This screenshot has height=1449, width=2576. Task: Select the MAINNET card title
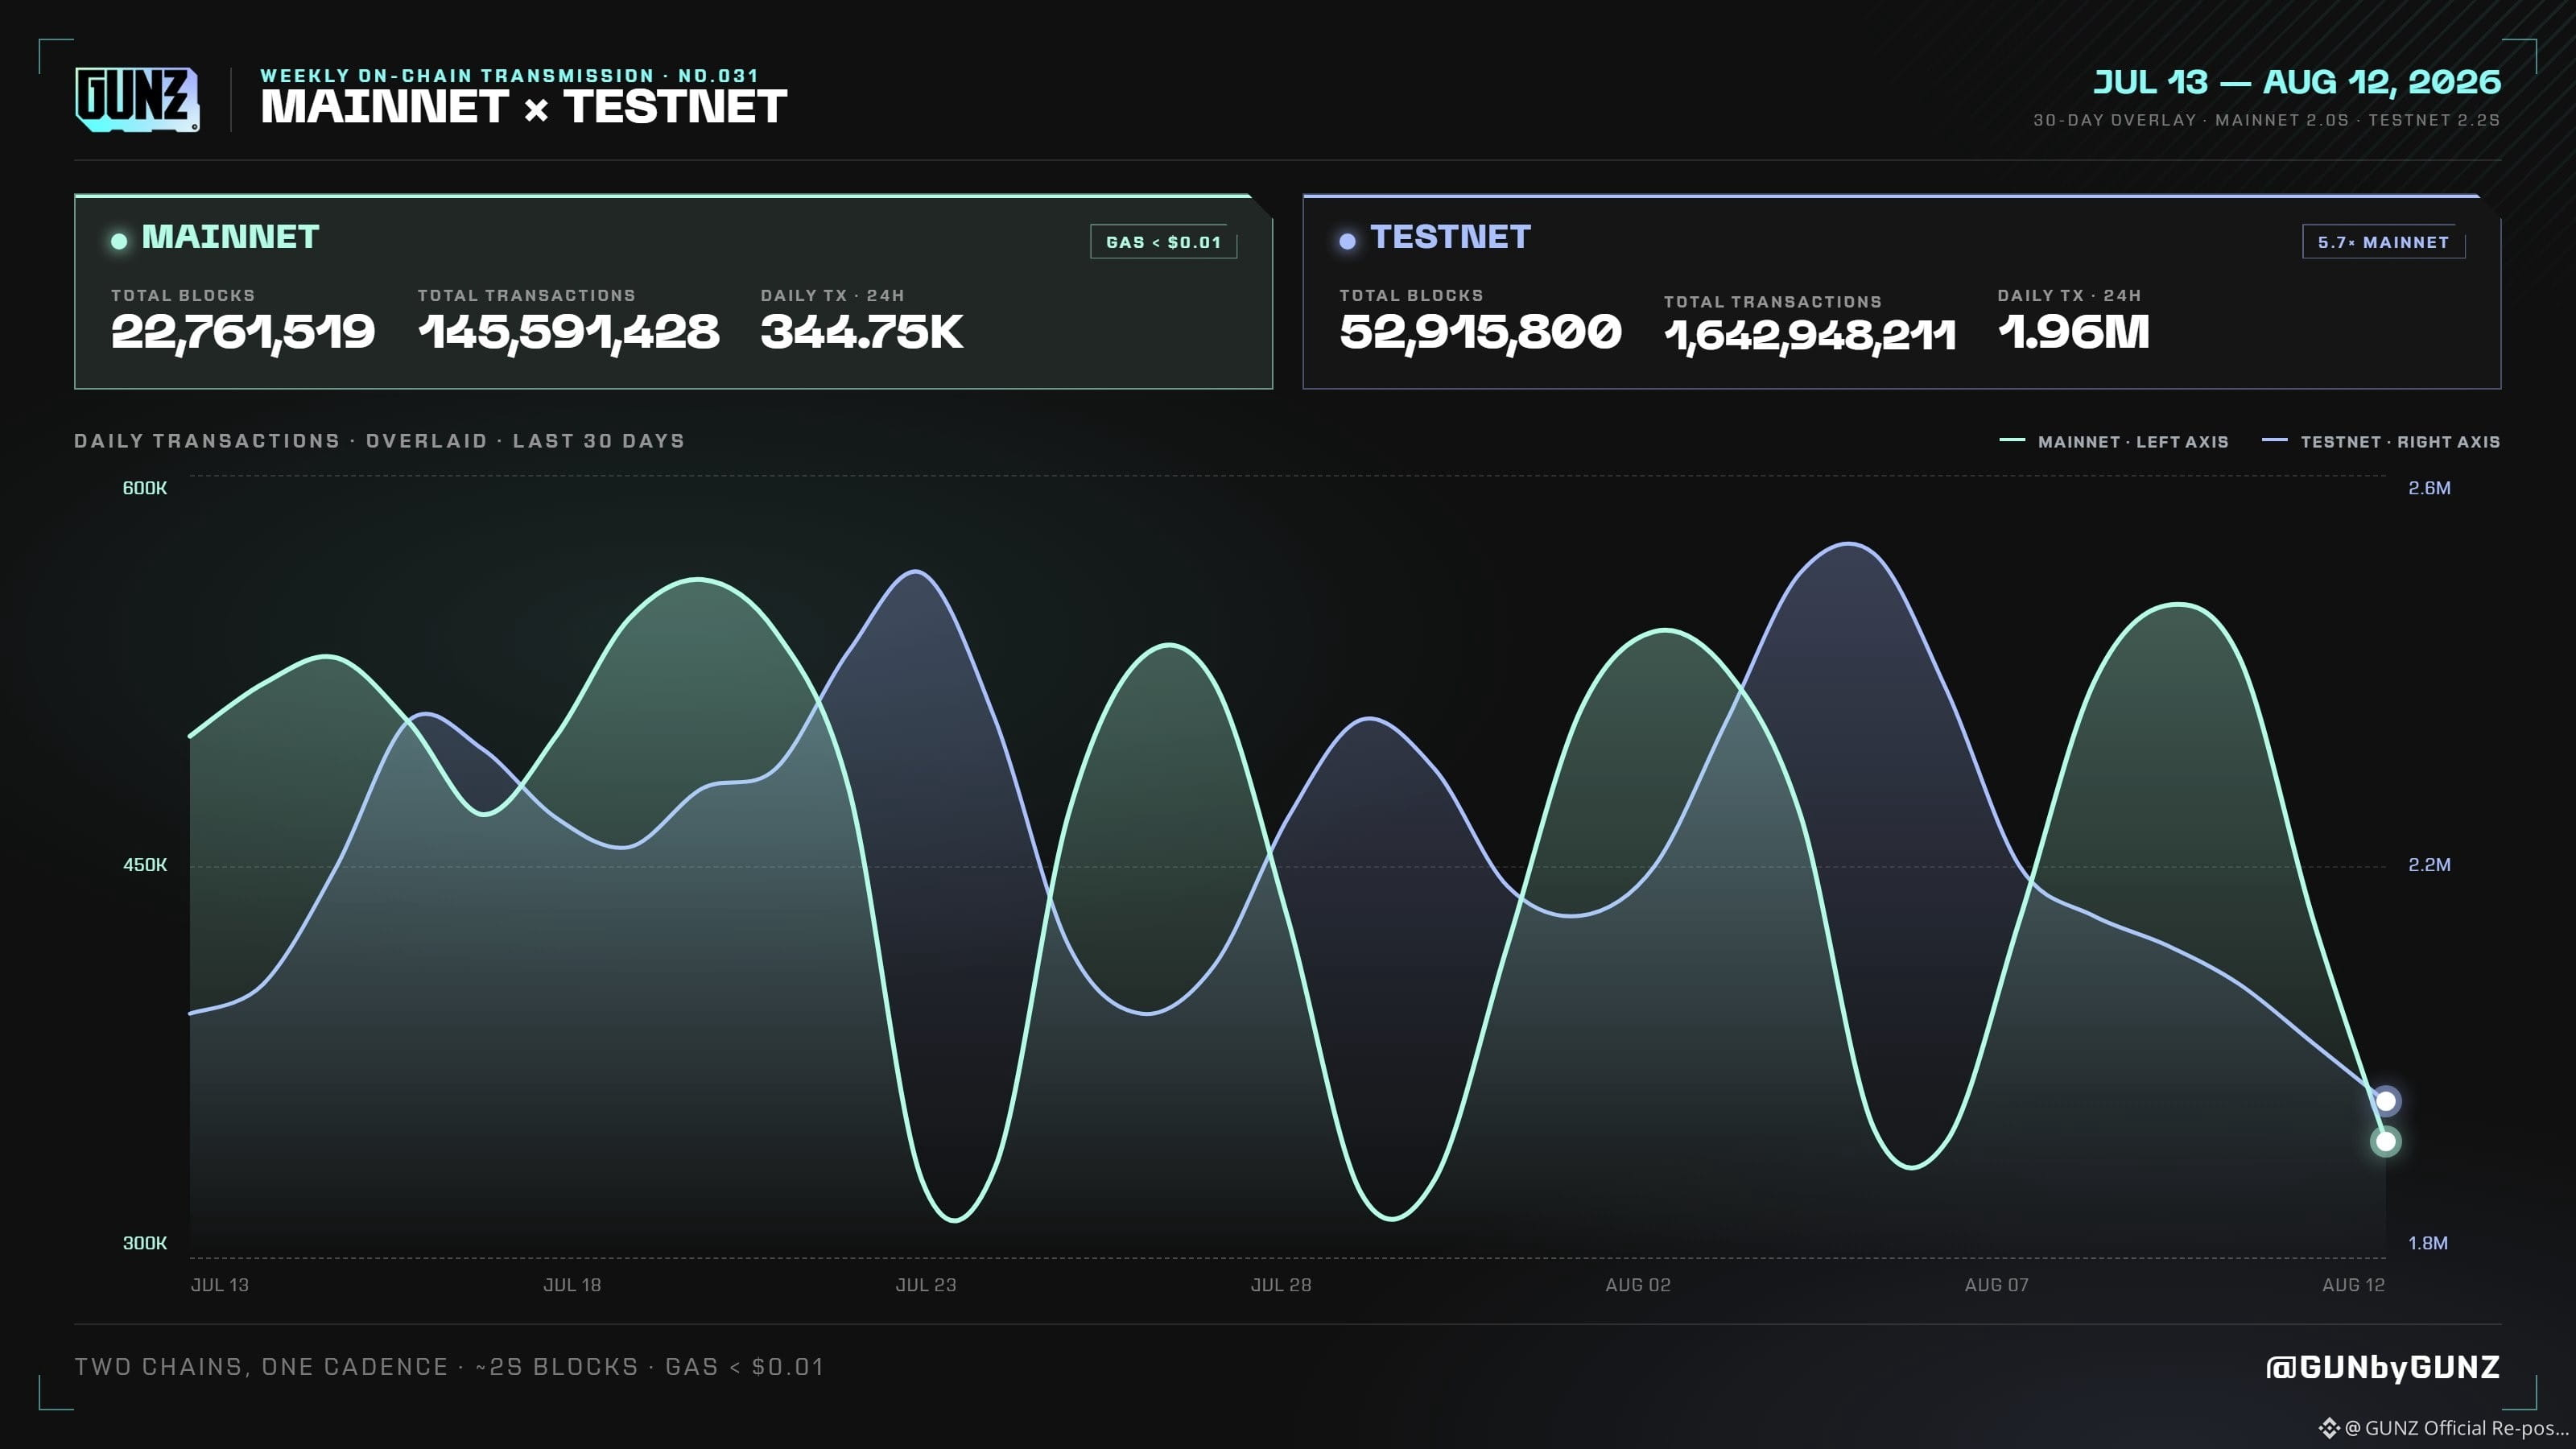click(230, 237)
